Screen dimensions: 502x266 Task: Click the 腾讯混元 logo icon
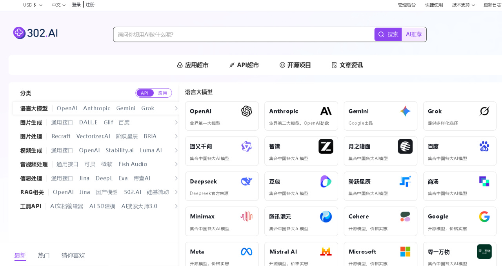(326, 217)
